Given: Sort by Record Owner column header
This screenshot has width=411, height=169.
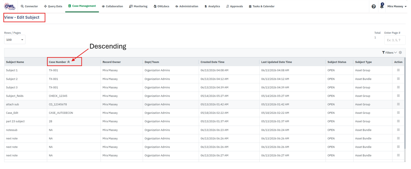Looking at the screenshot, I should coord(112,62).
